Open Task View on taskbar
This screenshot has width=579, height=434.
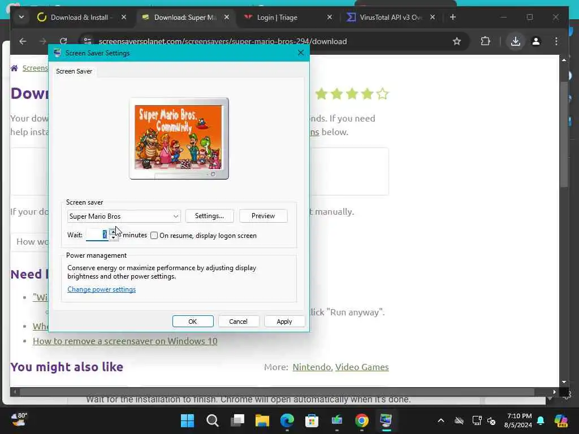[237, 420]
